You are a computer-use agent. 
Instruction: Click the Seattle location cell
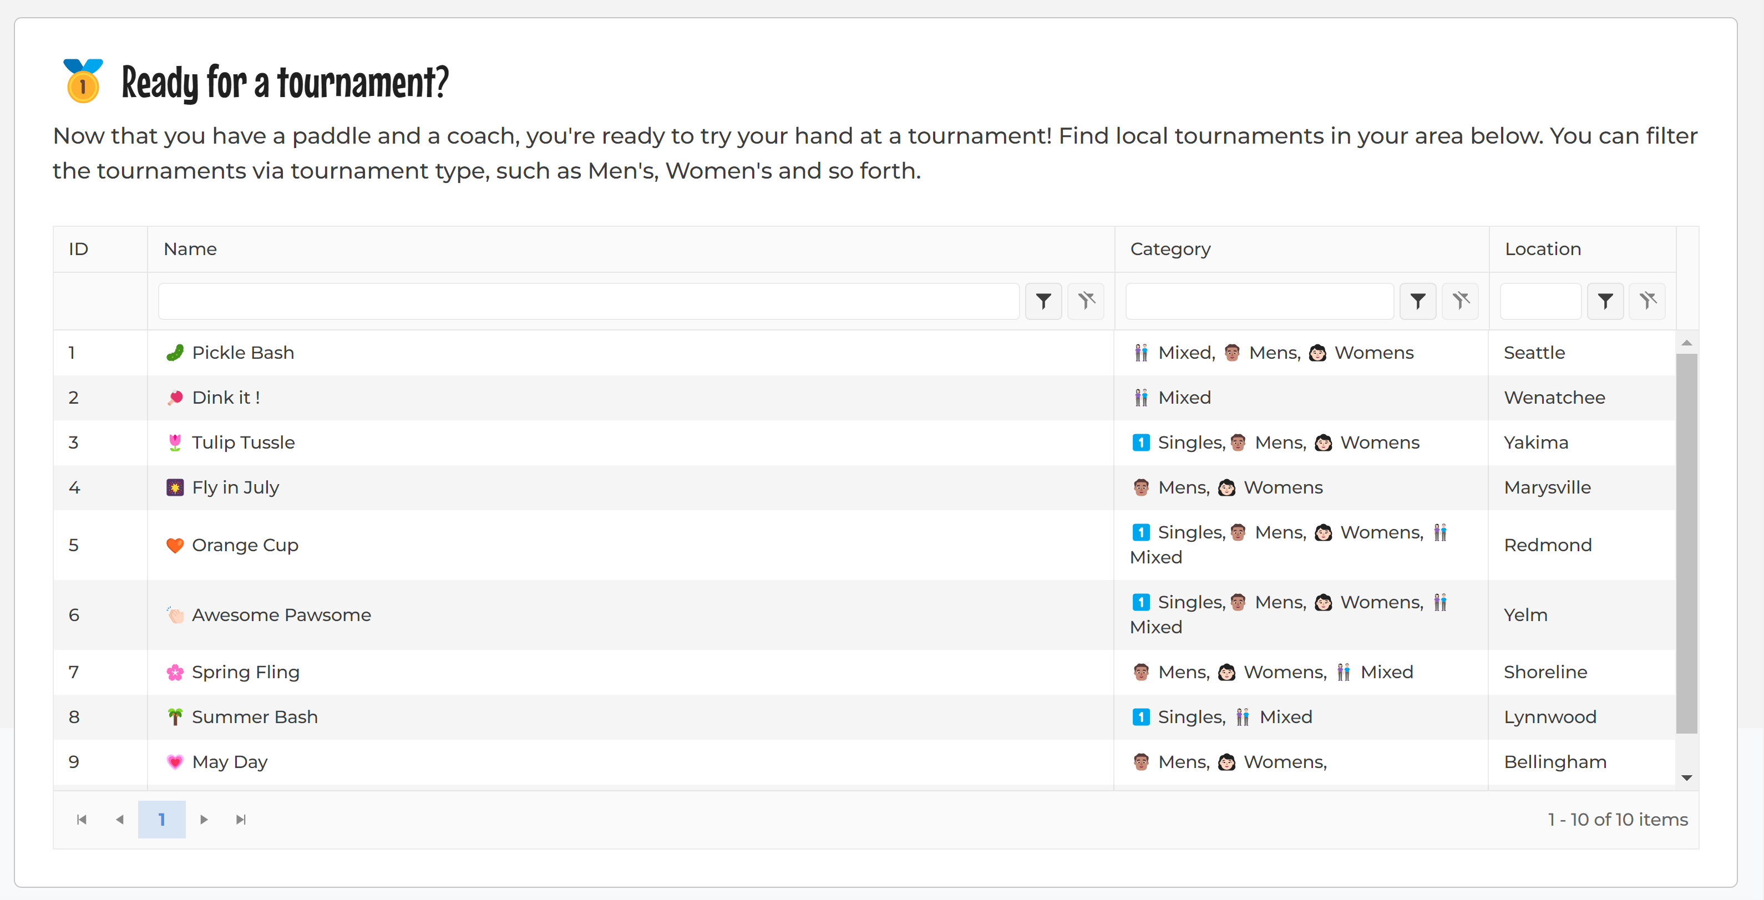pyautogui.click(x=1582, y=353)
